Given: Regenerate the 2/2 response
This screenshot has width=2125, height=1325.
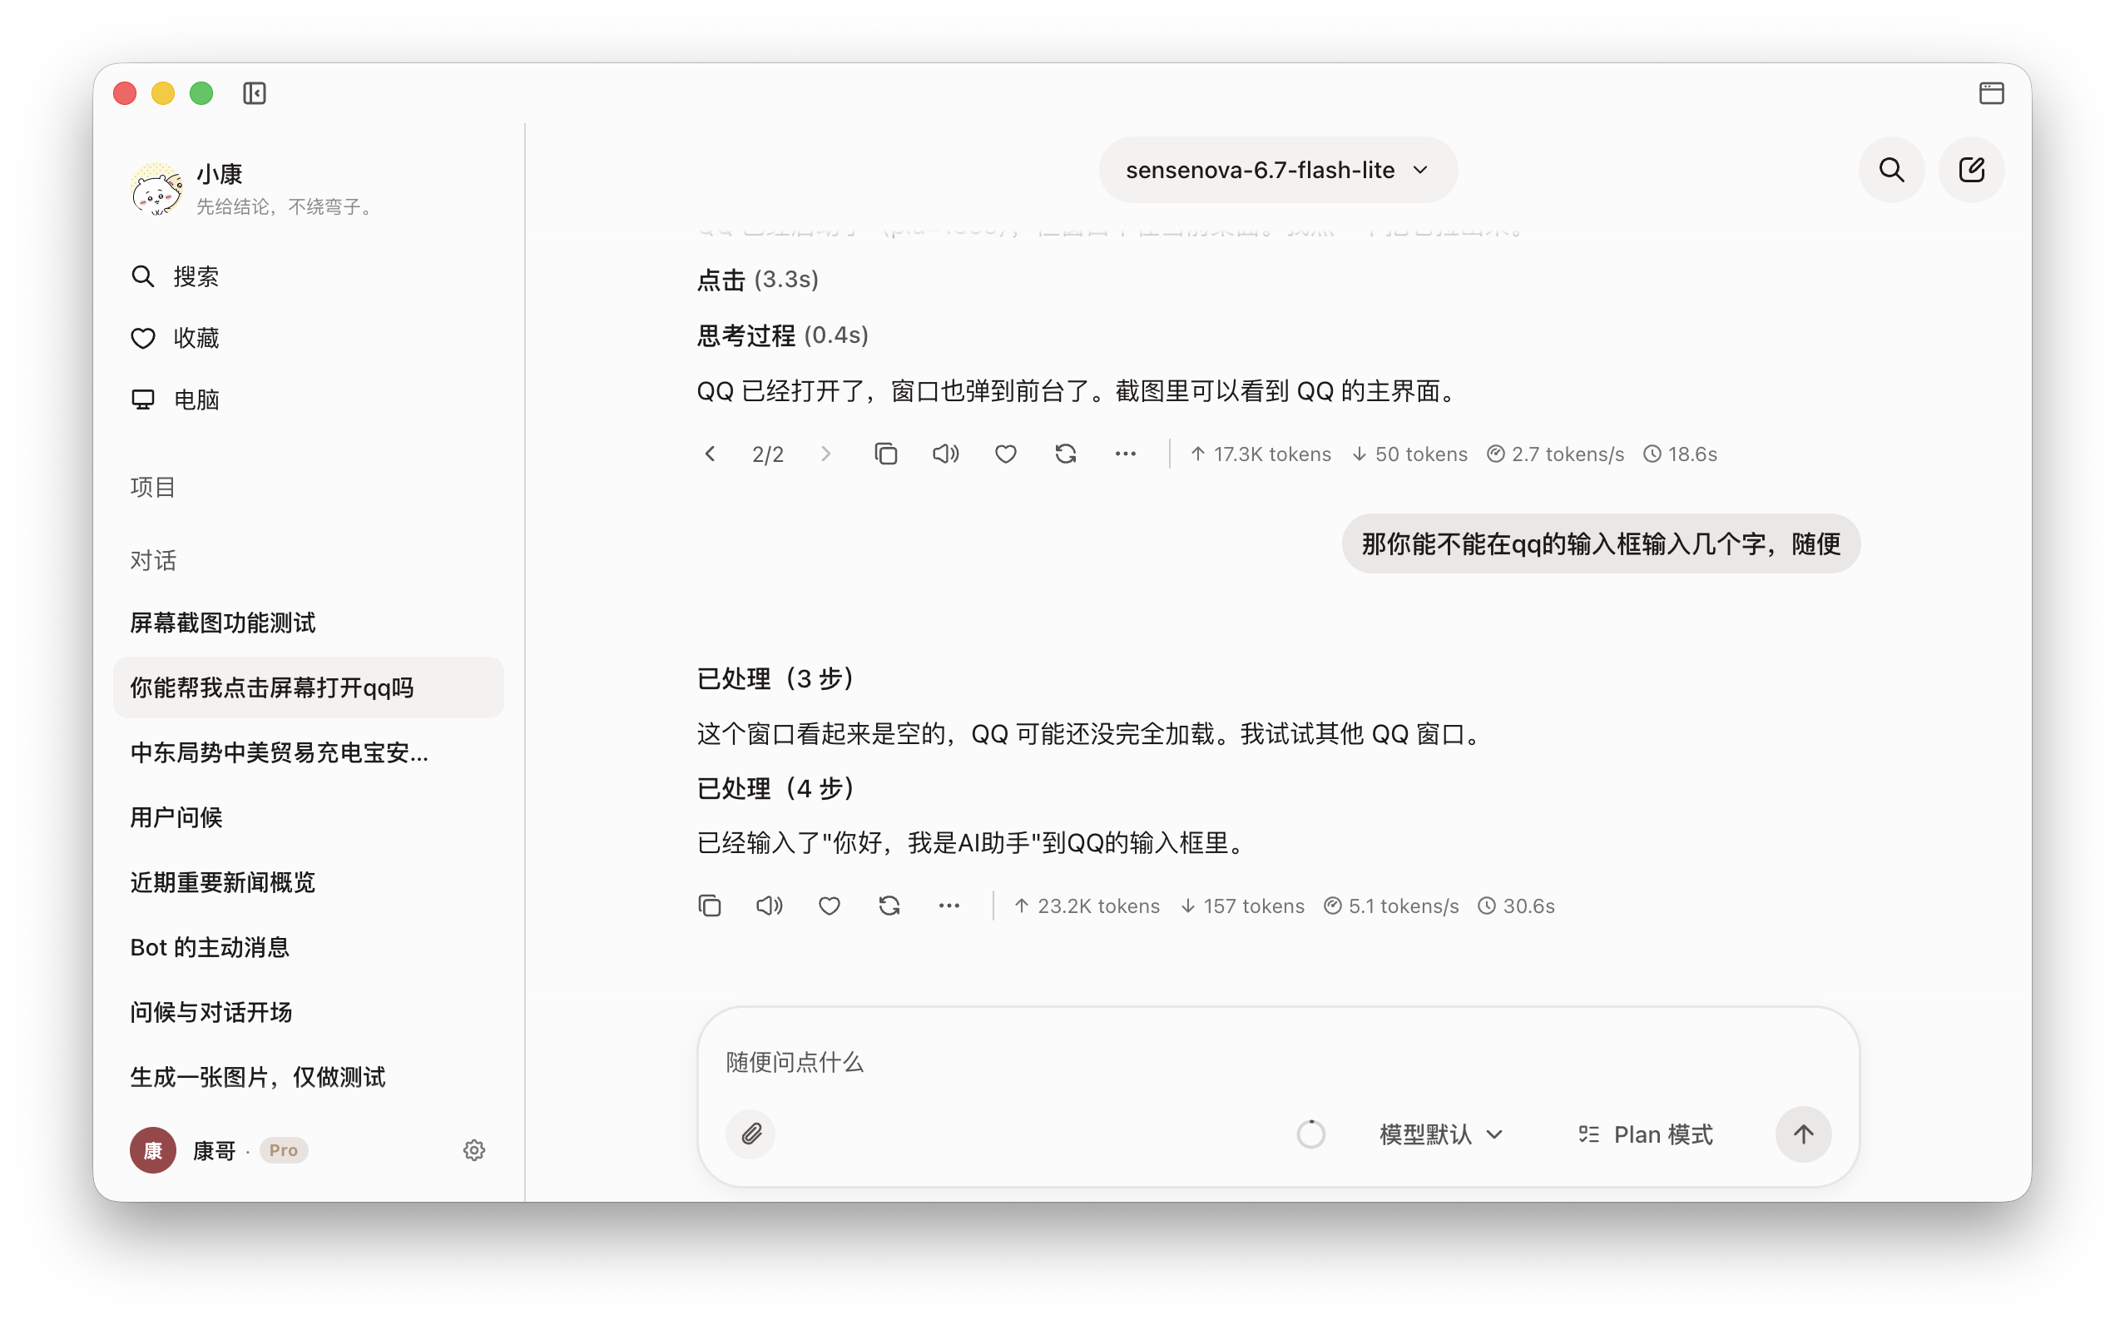Looking at the screenshot, I should coord(1065,454).
